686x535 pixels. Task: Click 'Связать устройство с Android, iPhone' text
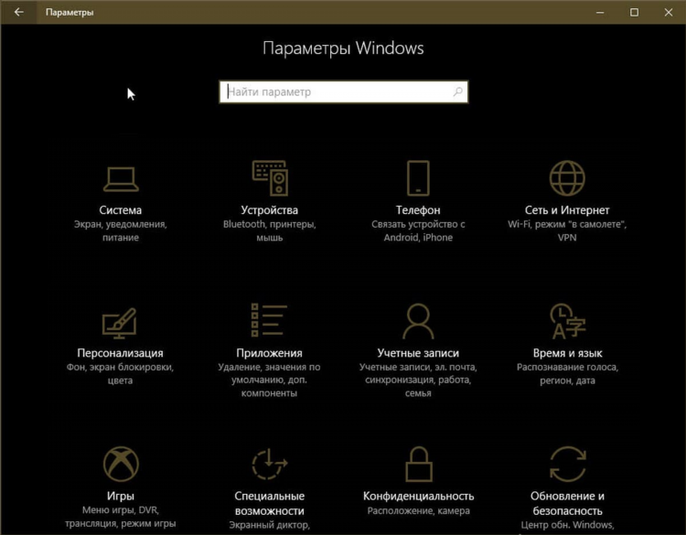pyautogui.click(x=418, y=231)
